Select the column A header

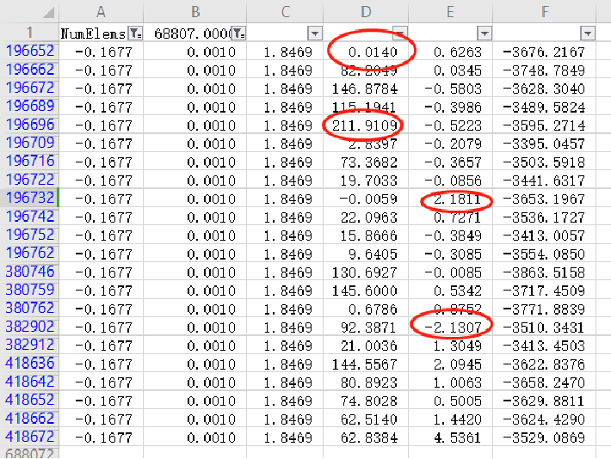[101, 12]
